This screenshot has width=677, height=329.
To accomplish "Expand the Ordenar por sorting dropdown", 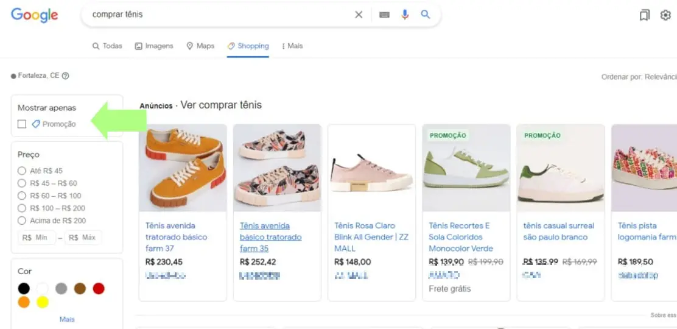I will coord(639,77).
